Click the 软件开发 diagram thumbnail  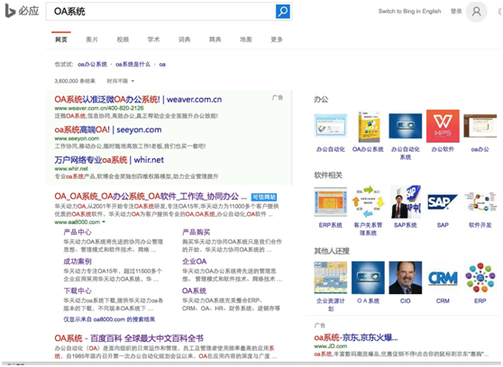click(480, 202)
